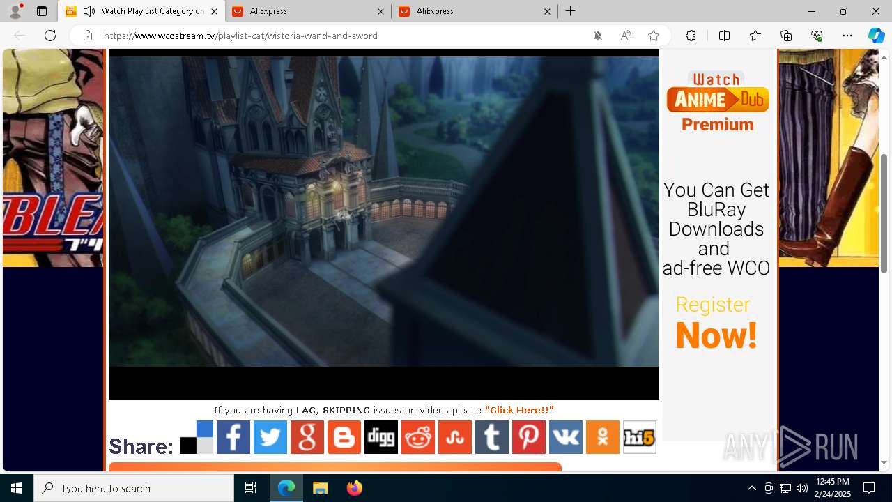The width and height of the screenshot is (892, 502).
Task: Share on Tumblr icon
Action: click(x=492, y=437)
